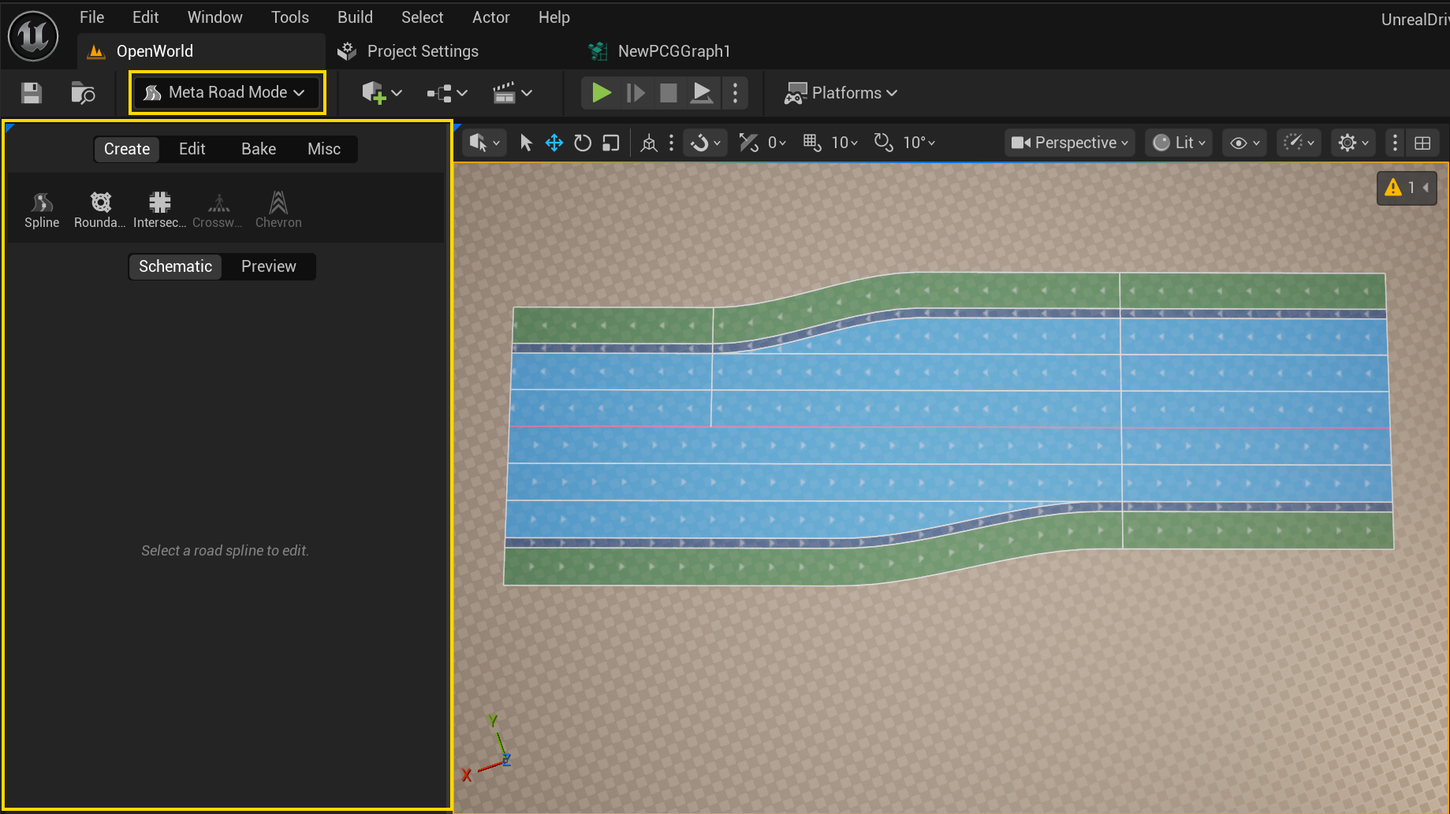Choose the Roundabout tool
This screenshot has width=1450, height=814.
click(x=100, y=210)
